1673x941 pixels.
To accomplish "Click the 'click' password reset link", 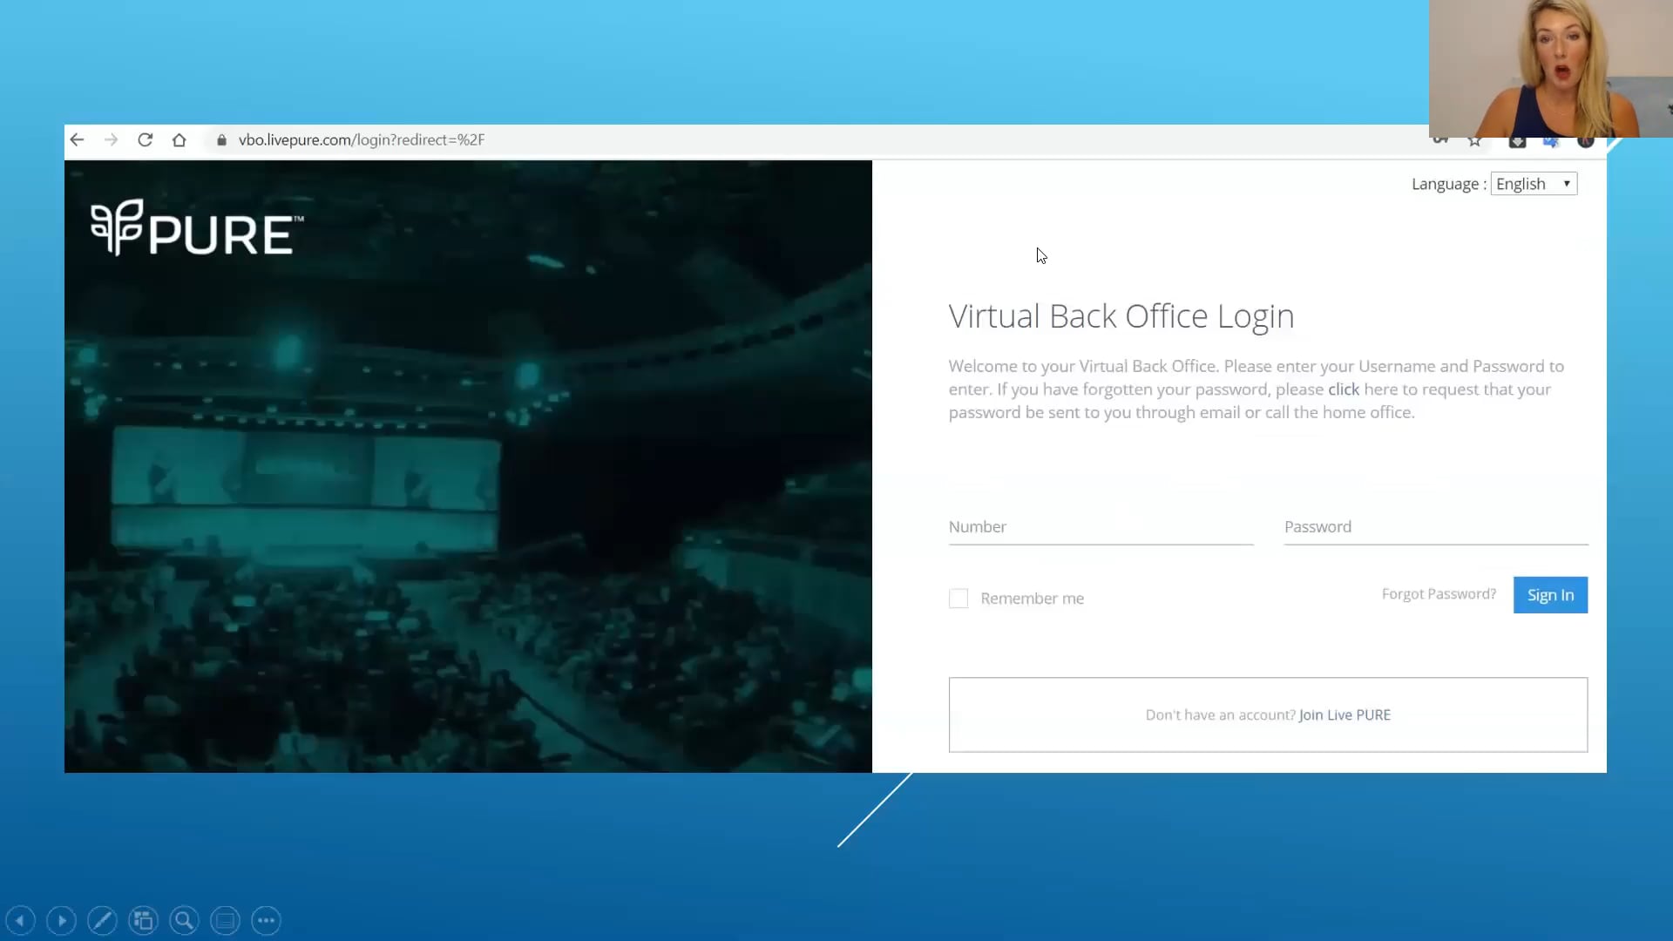I will tap(1343, 389).
